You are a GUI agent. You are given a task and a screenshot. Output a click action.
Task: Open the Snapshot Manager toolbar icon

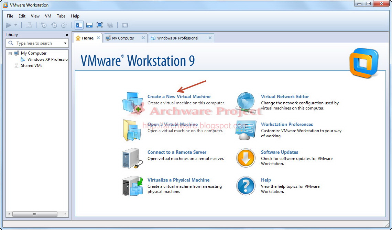click(x=64, y=25)
